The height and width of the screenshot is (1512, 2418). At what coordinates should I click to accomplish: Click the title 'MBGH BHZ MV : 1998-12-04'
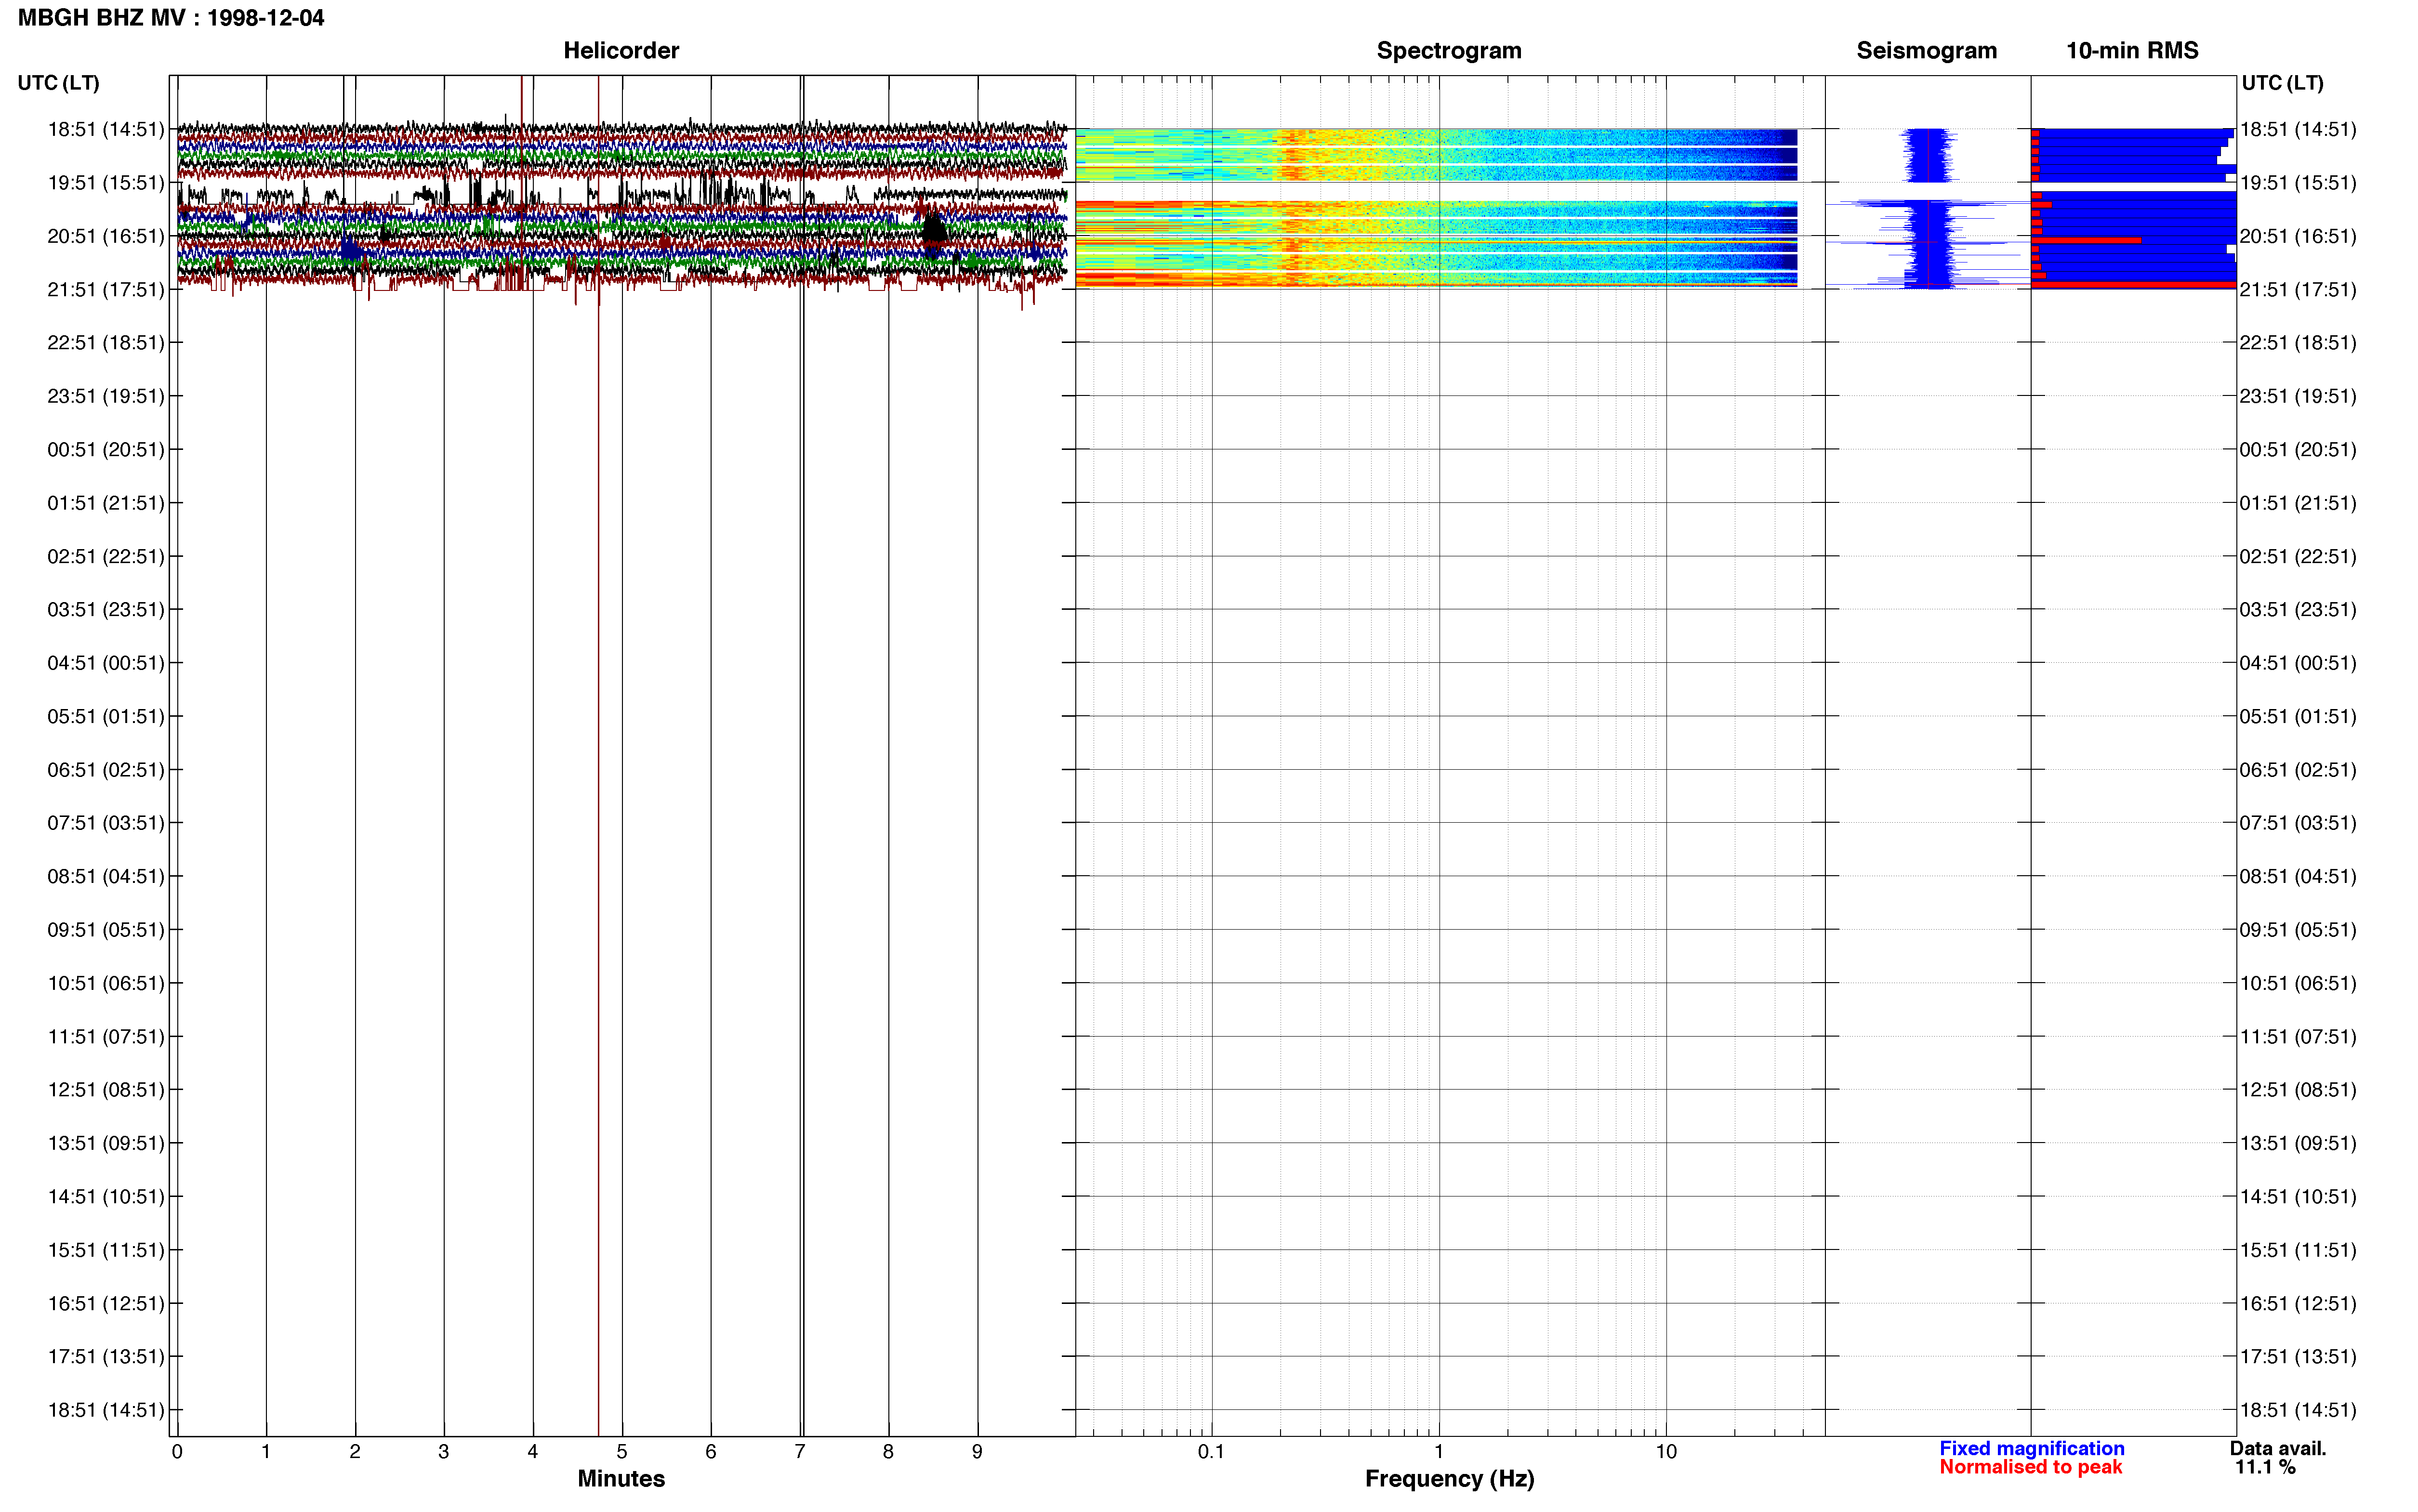point(171,18)
